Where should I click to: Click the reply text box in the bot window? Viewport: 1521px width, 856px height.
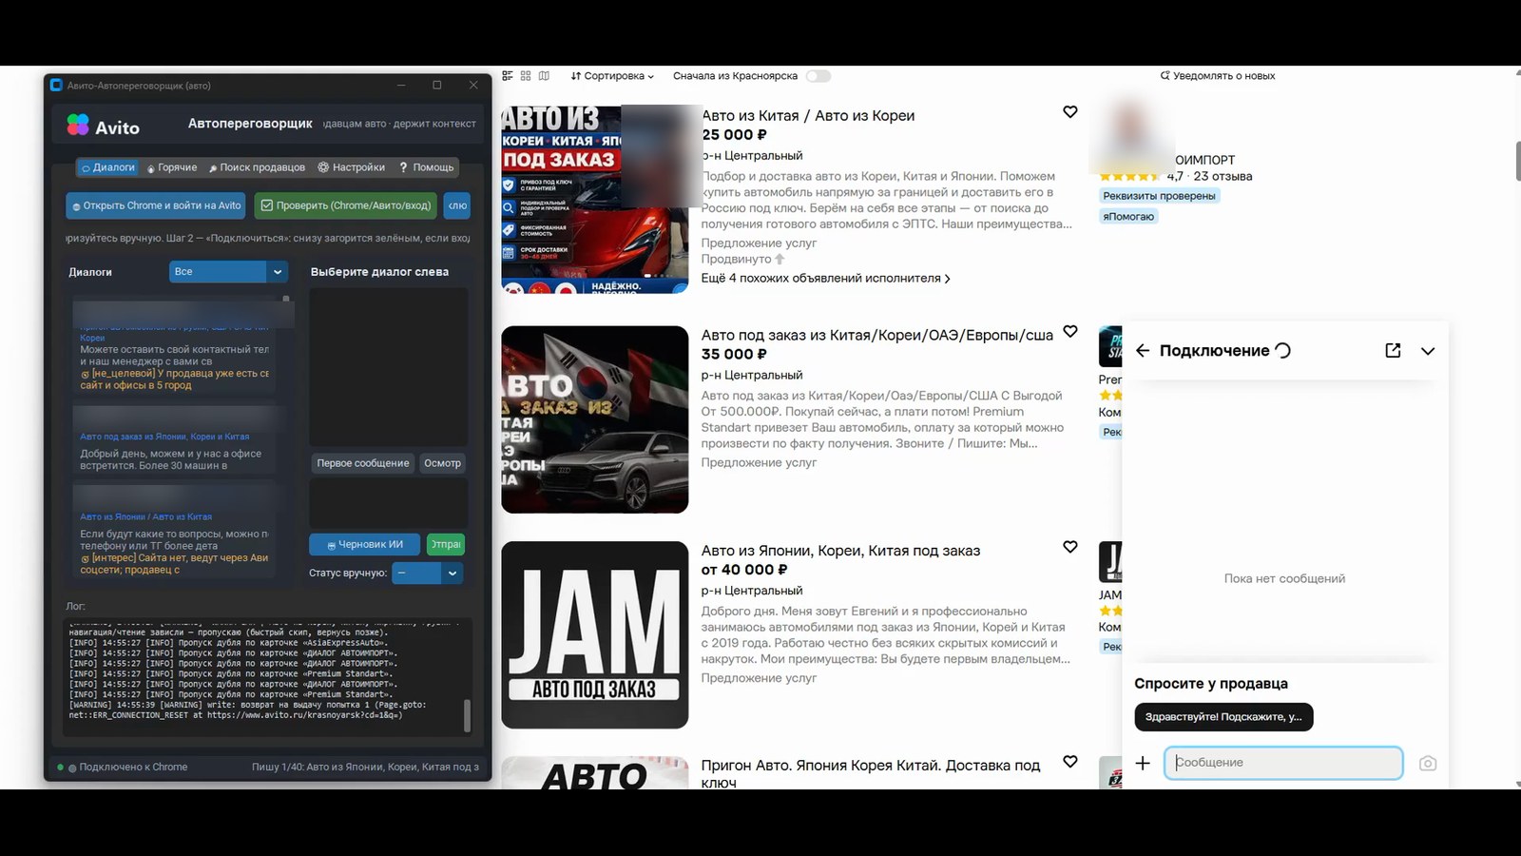[389, 503]
